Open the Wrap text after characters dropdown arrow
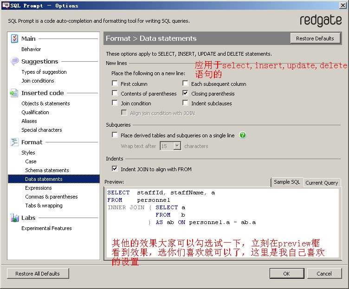This screenshot has width=349, height=289. [177, 146]
